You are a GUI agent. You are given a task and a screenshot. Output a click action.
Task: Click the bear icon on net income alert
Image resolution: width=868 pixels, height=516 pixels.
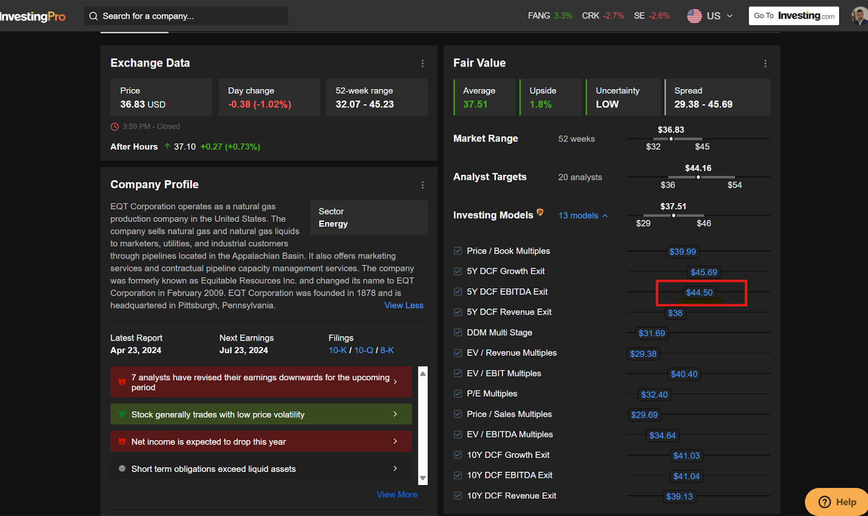[122, 442]
